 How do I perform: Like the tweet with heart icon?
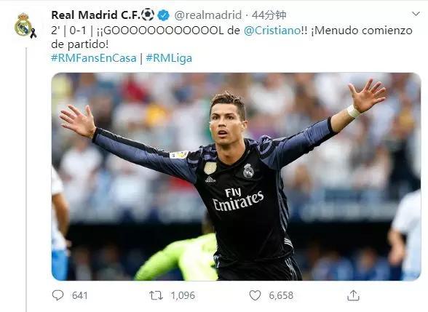pyautogui.click(x=255, y=295)
